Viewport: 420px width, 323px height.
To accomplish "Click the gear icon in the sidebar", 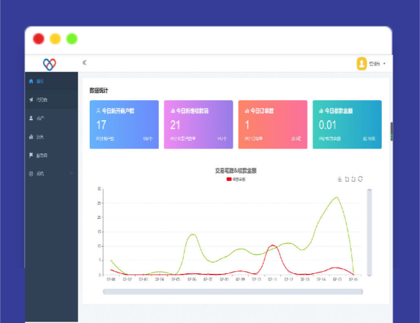I will [31, 174].
